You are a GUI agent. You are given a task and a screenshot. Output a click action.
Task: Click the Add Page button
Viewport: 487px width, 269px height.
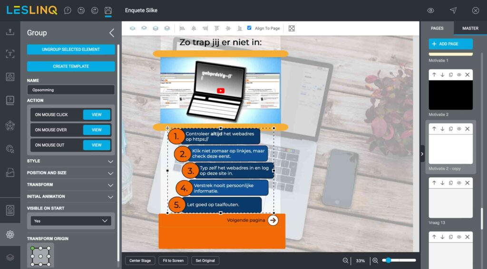pos(450,44)
